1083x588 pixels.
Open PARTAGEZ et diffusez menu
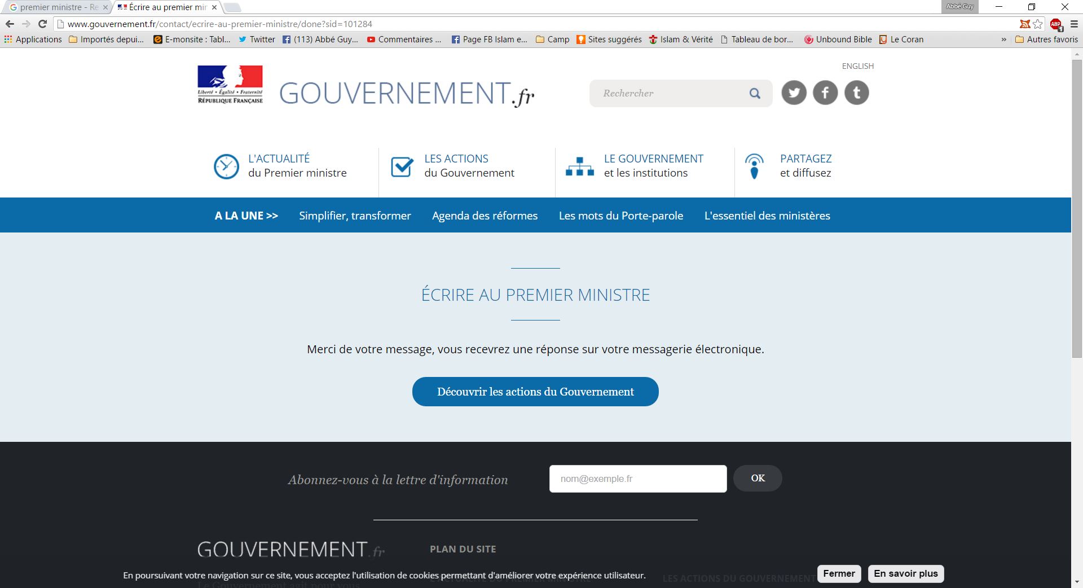(x=805, y=166)
